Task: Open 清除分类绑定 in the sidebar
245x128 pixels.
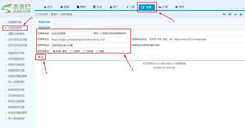Action: (x=16, y=34)
